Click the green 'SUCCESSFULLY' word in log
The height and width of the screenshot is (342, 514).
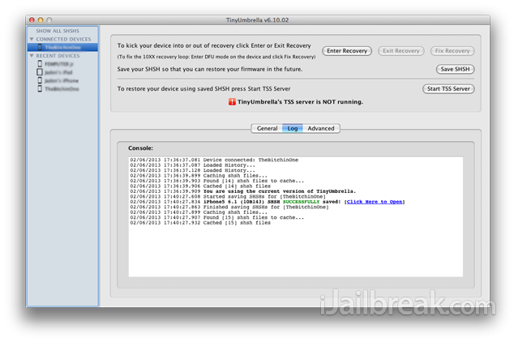(x=301, y=202)
